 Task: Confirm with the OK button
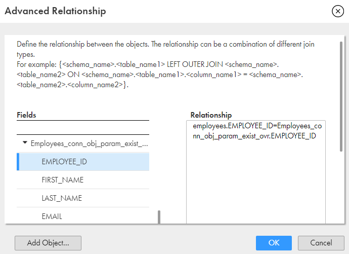[274, 243]
